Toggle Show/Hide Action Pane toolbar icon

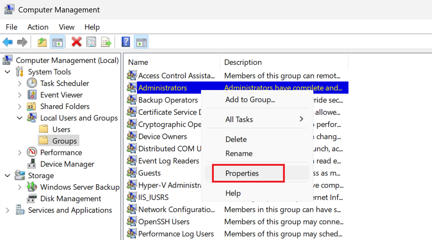pos(141,42)
